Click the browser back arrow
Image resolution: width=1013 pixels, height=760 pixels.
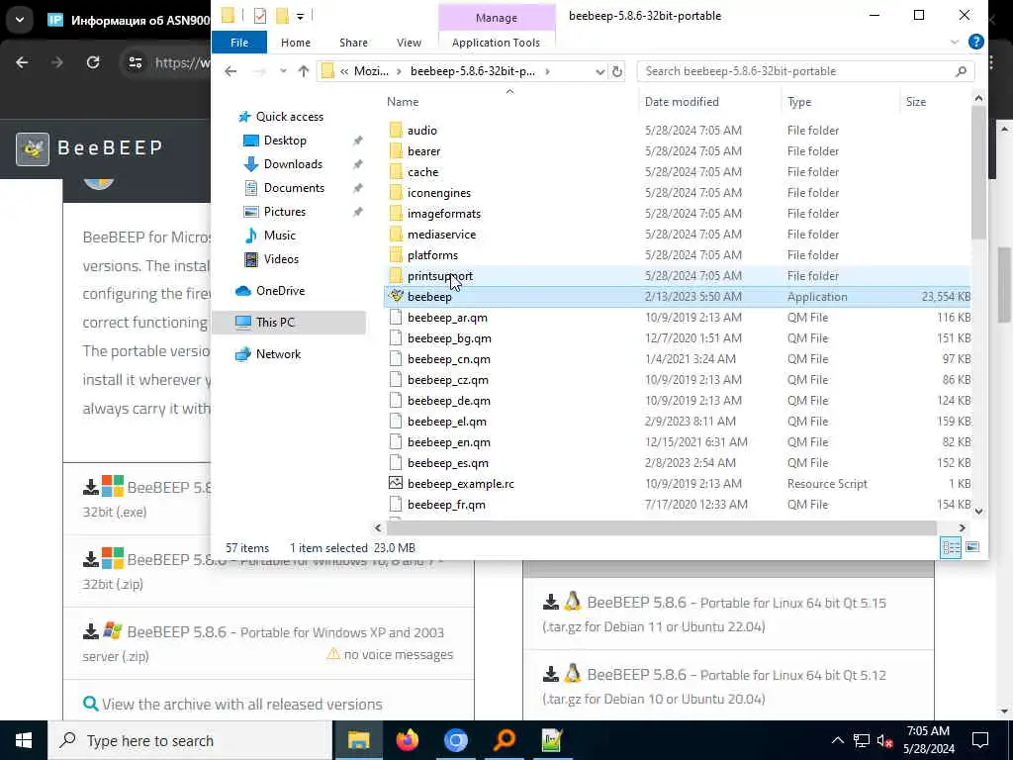[x=22, y=62]
